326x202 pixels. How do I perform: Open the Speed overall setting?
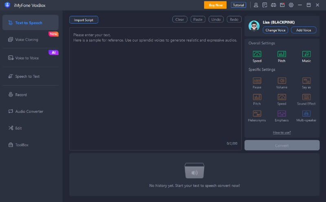coord(257,56)
